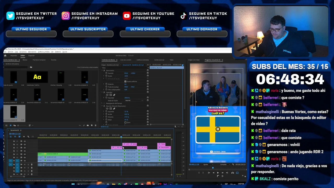Screen dimensions: 334x188
Task: Enable the Zoom checkbox in Recortar
Action: click(125, 122)
